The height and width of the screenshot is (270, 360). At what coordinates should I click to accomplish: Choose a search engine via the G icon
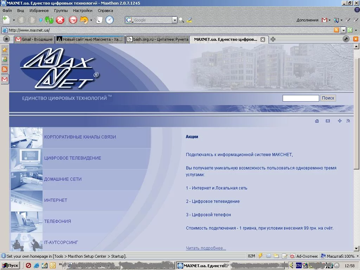click(x=129, y=20)
